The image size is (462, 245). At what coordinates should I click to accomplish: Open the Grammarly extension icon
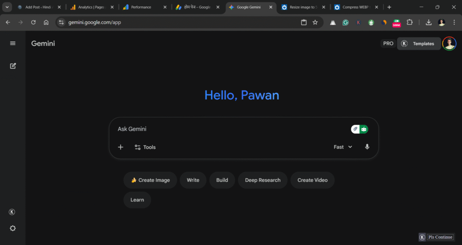click(346, 23)
